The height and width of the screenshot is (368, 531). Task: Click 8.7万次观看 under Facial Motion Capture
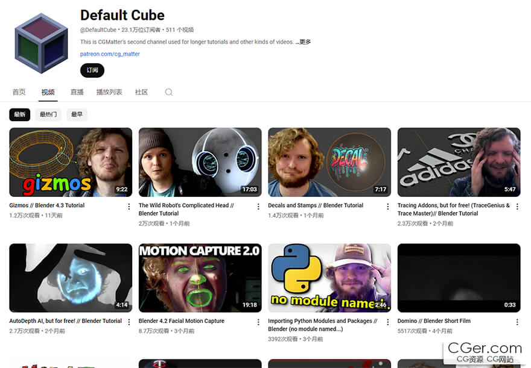154,331
